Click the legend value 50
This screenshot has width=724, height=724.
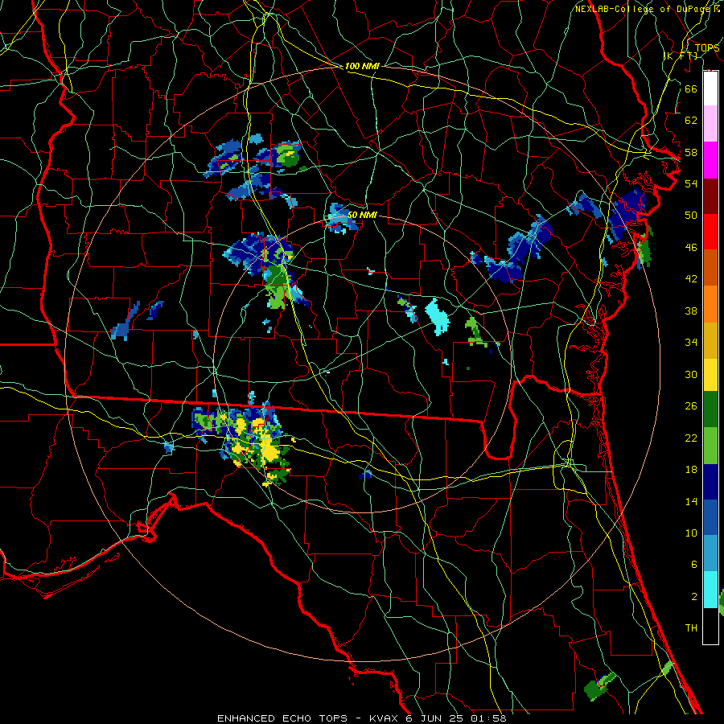pyautogui.click(x=691, y=216)
